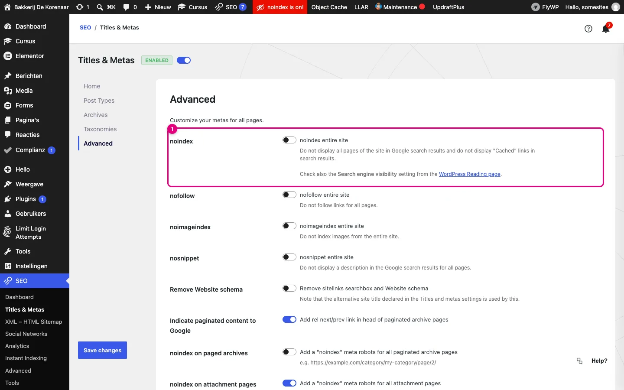The image size is (624, 390).
Task: Enable nosnippet entire site toggle
Action: [289, 257]
